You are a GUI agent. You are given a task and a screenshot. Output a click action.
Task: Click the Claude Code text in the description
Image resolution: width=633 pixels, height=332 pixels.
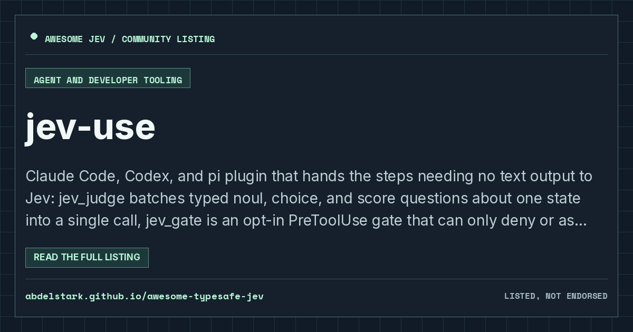(x=73, y=176)
